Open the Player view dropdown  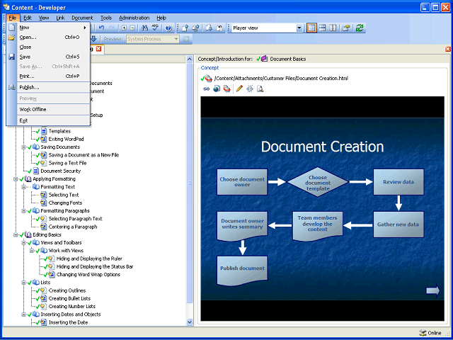click(299, 28)
